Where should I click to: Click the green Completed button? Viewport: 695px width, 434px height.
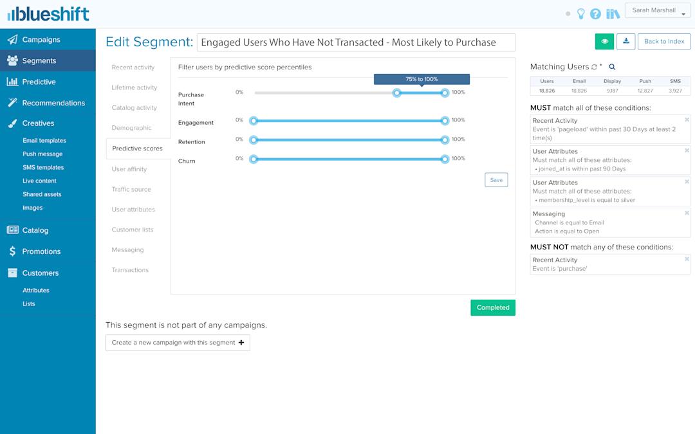493,307
